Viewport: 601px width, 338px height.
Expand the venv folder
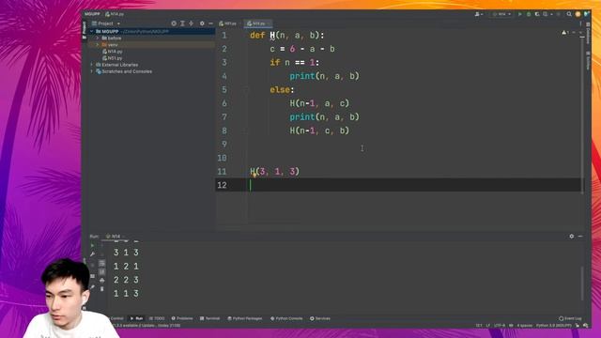[98, 45]
